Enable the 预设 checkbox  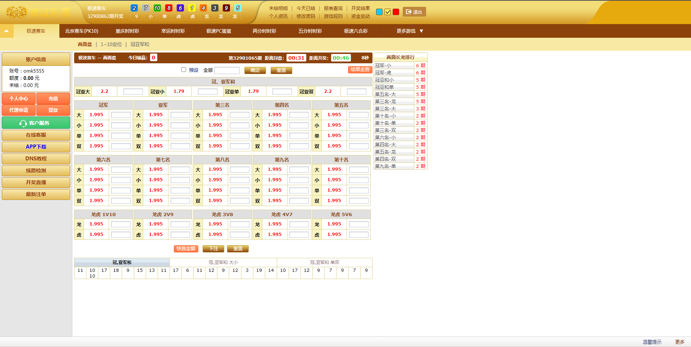(x=184, y=70)
